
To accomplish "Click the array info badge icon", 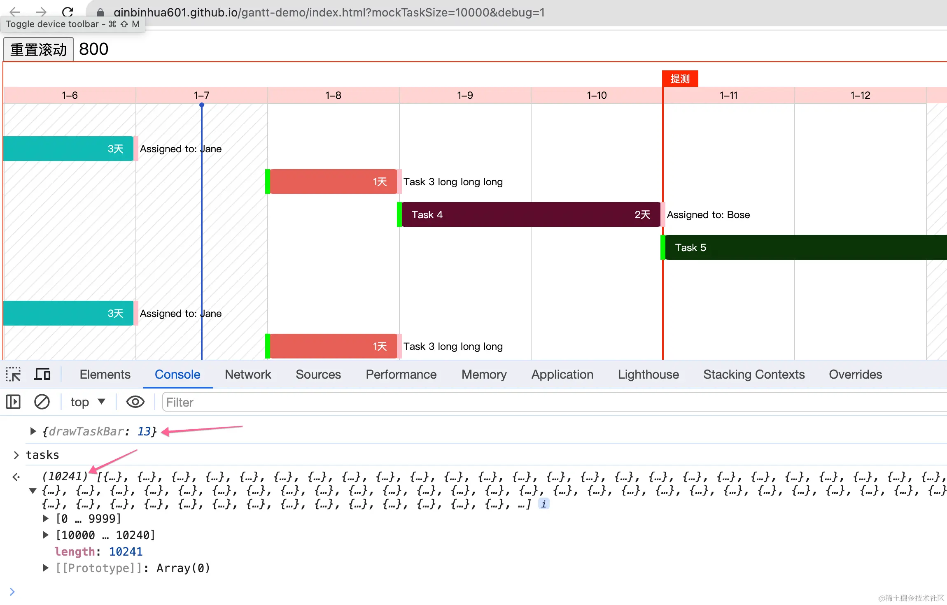I will (x=543, y=504).
